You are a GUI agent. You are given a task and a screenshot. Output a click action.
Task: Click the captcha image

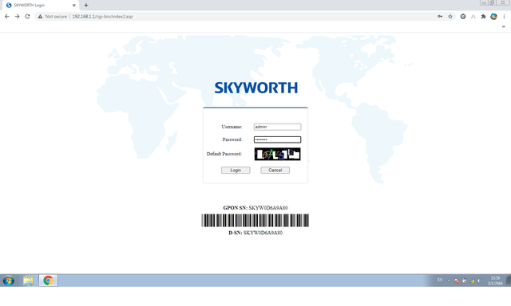(x=277, y=154)
